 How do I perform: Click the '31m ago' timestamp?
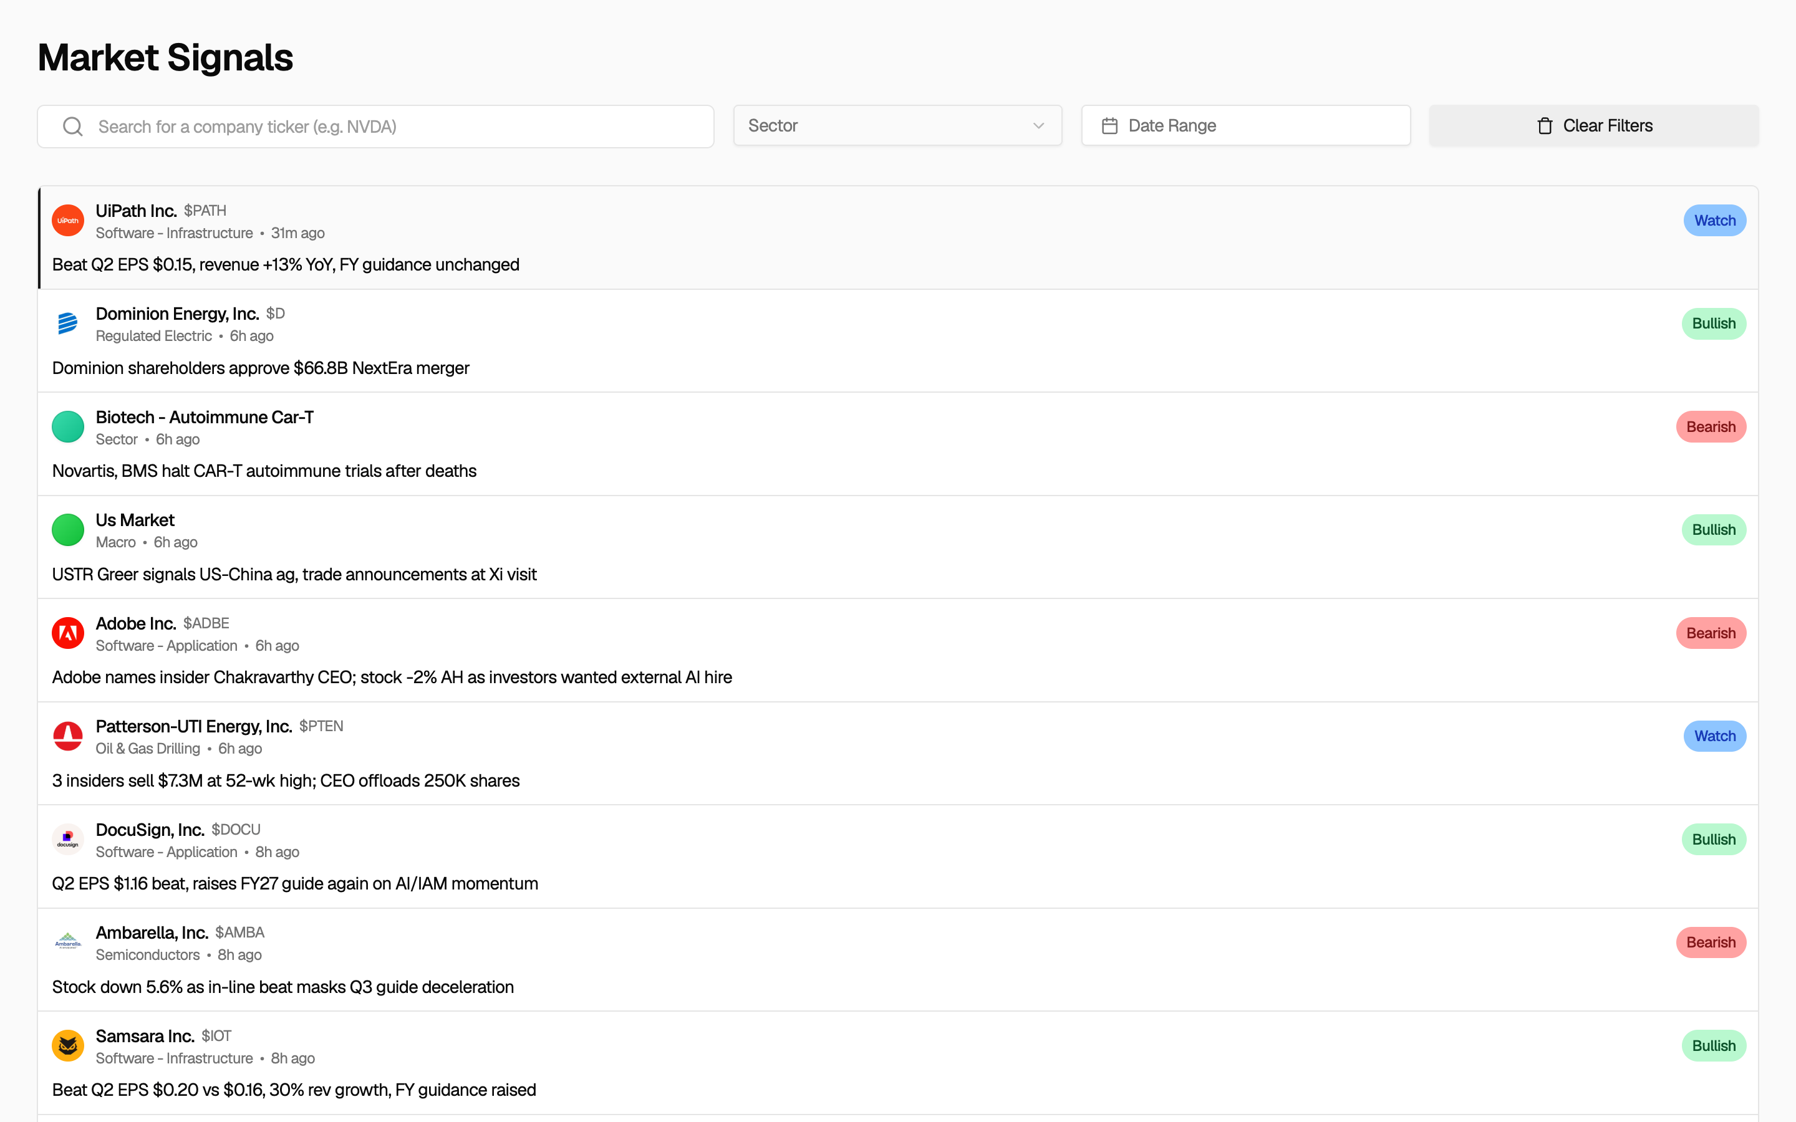pyautogui.click(x=297, y=233)
